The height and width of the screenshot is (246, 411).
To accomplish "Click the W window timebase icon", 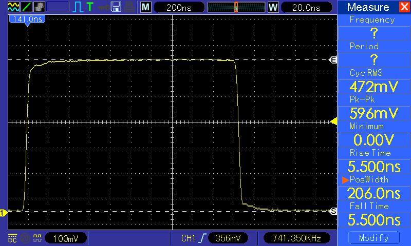I will coord(273,7).
